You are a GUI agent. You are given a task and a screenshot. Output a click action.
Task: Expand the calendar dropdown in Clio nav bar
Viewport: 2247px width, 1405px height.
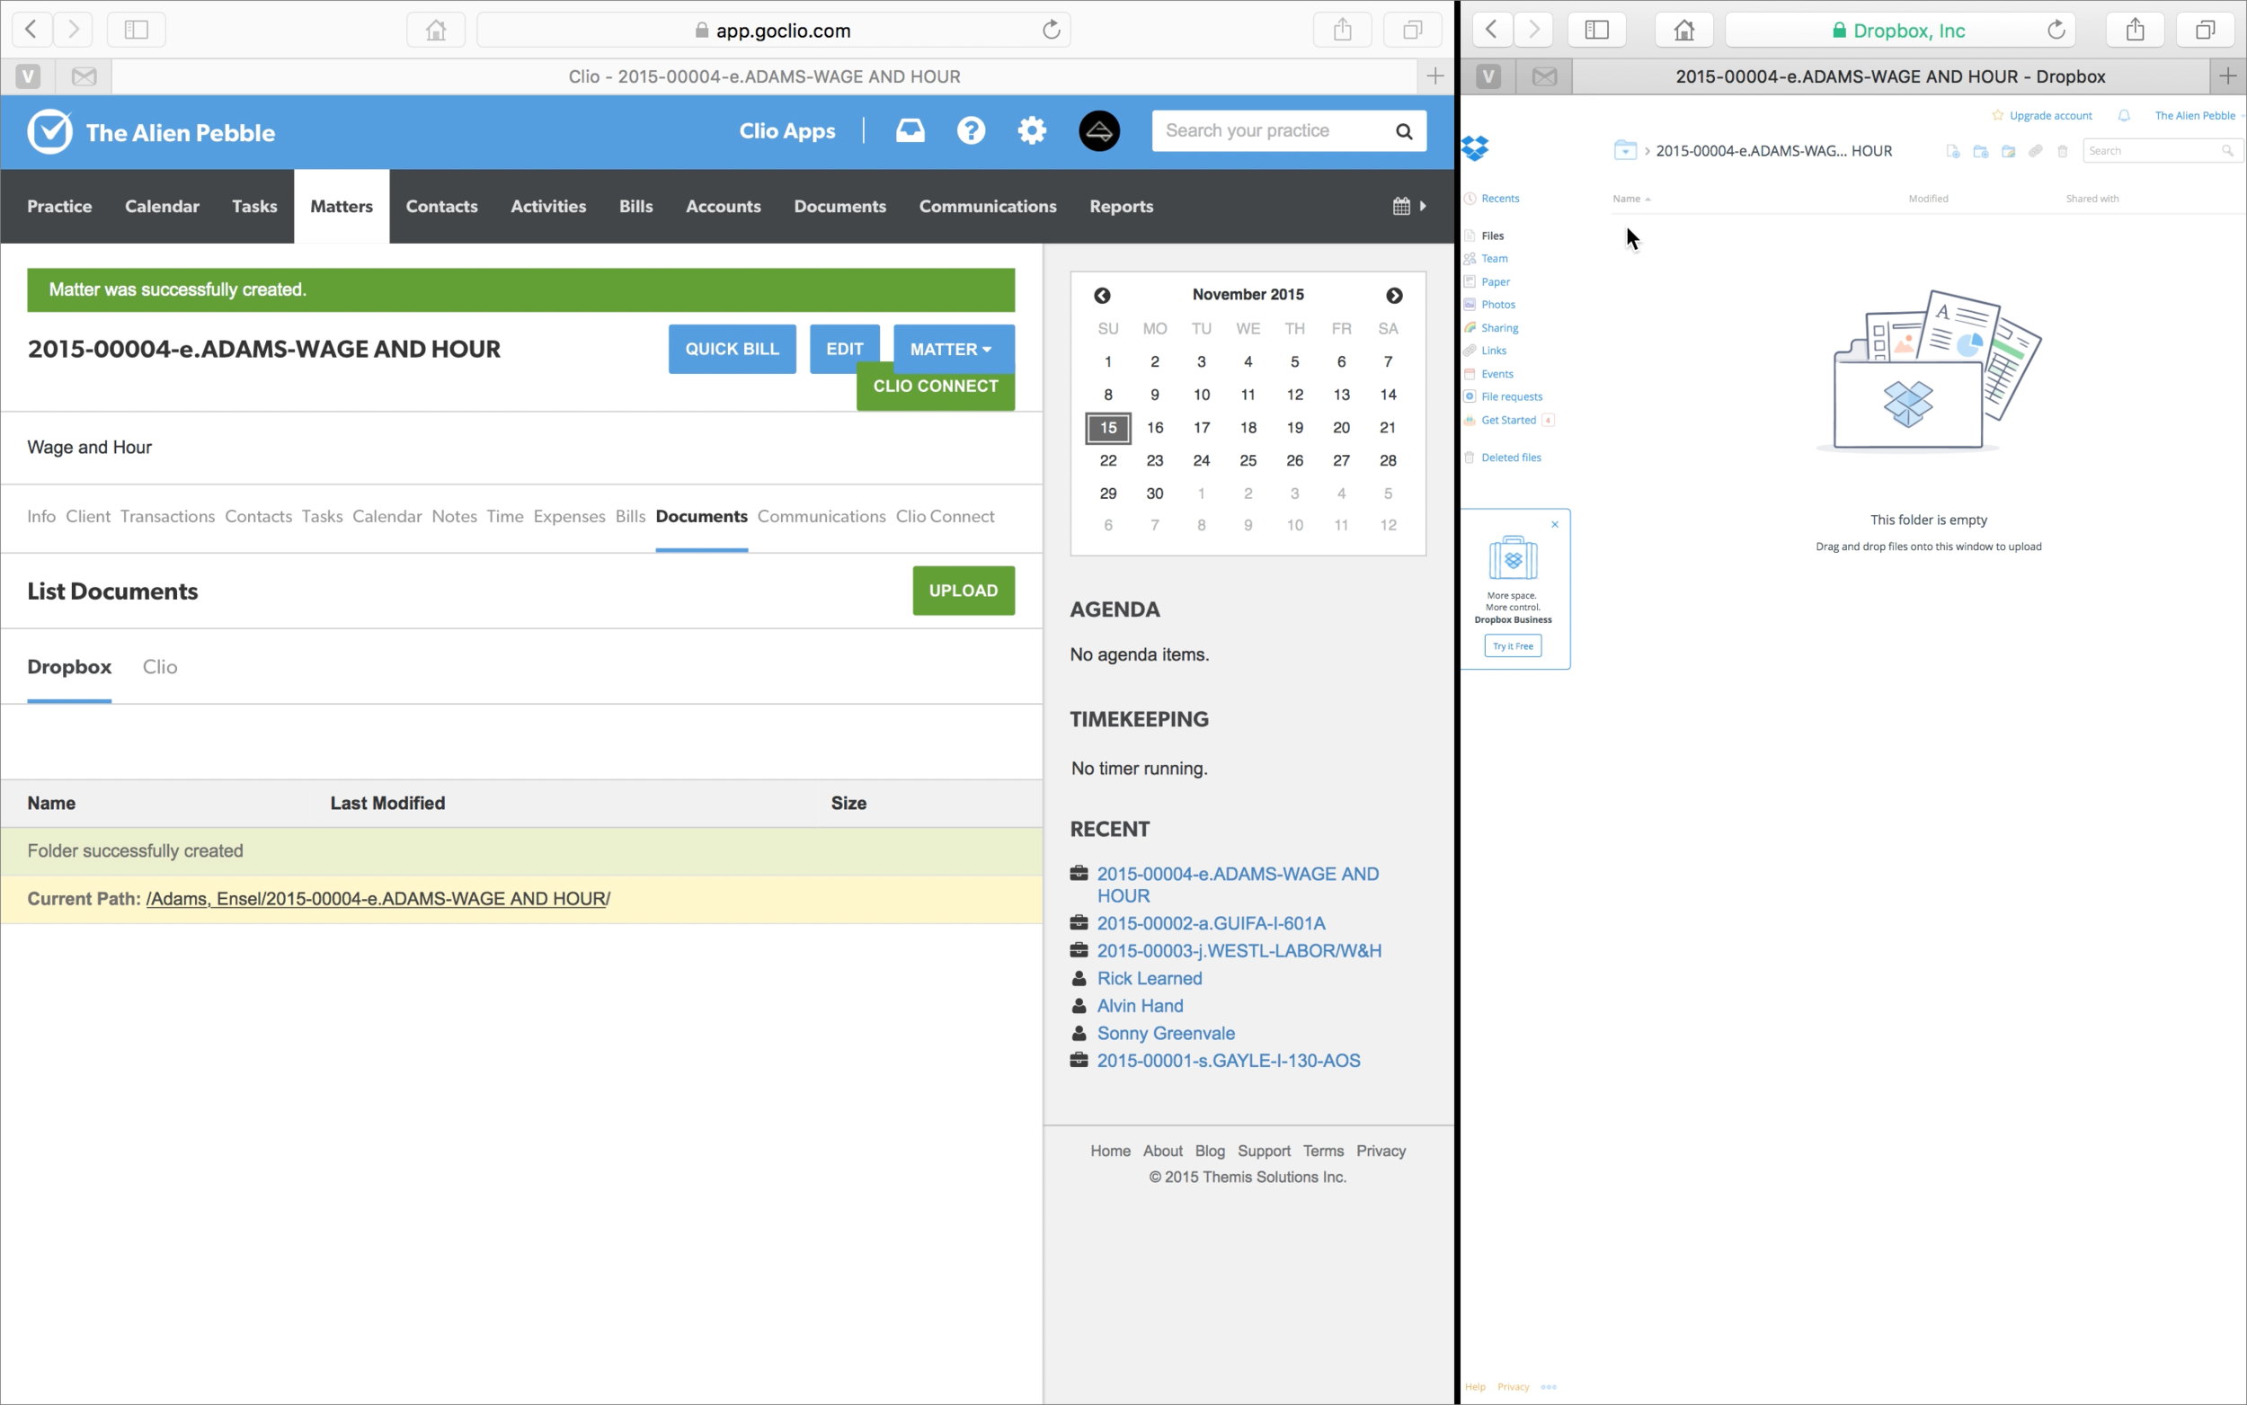coord(1409,206)
